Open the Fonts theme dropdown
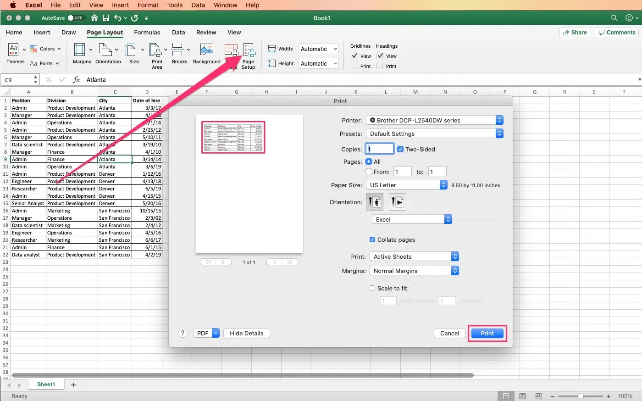This screenshot has width=642, height=401. pos(44,63)
